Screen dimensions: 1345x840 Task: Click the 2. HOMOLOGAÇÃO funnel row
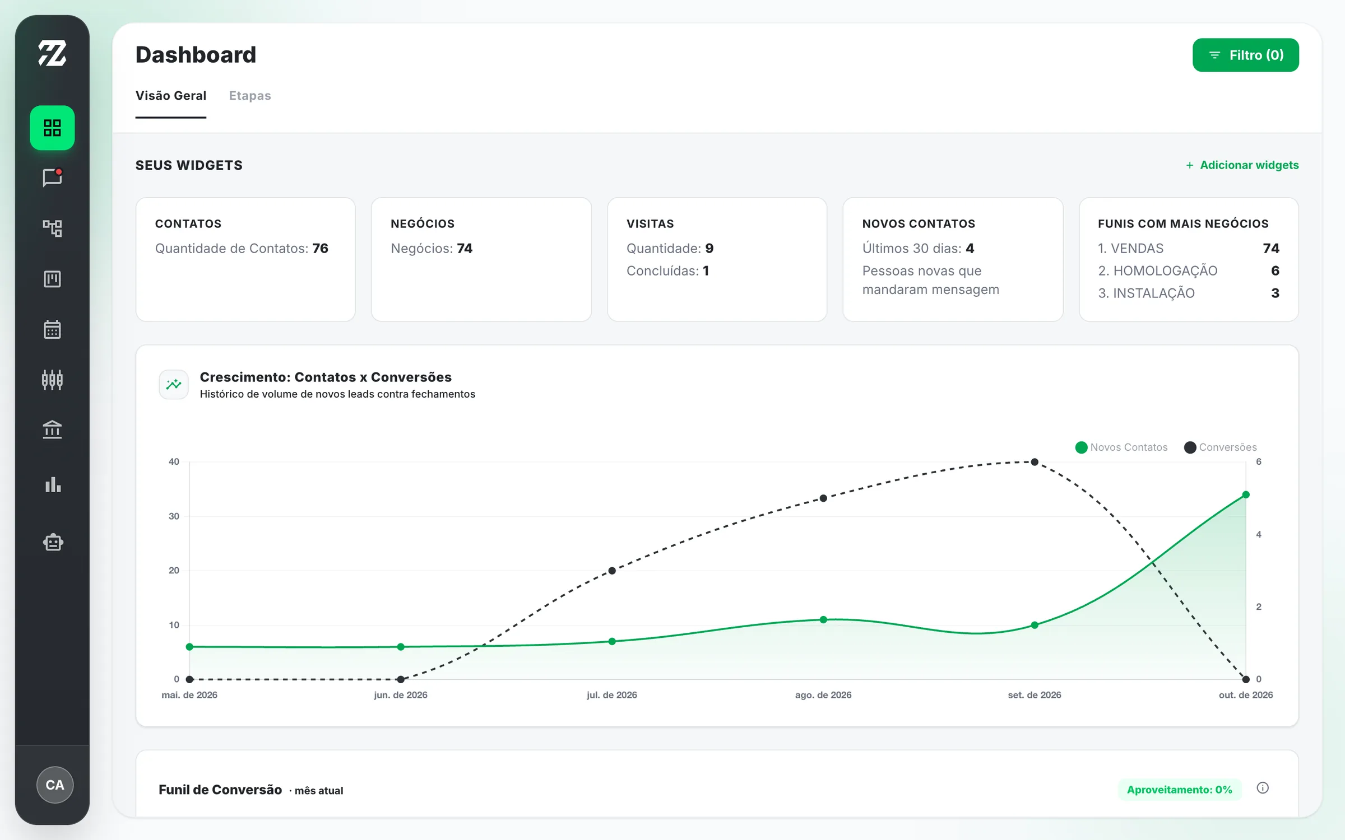[1188, 270]
